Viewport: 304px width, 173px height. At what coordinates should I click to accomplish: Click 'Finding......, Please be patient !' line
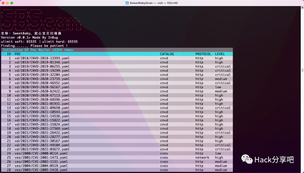coord(34,46)
